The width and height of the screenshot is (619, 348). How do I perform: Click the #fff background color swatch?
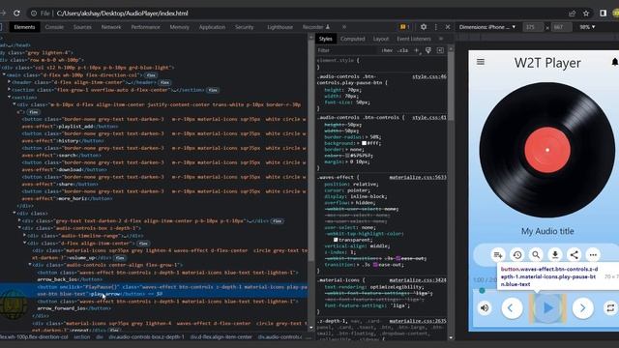[364, 143]
